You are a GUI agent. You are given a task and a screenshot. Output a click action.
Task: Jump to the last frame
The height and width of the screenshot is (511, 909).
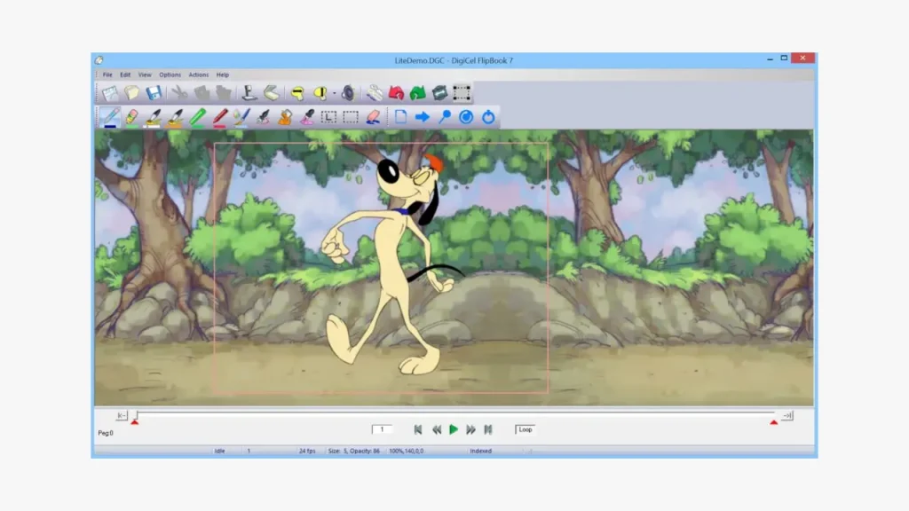[488, 429]
